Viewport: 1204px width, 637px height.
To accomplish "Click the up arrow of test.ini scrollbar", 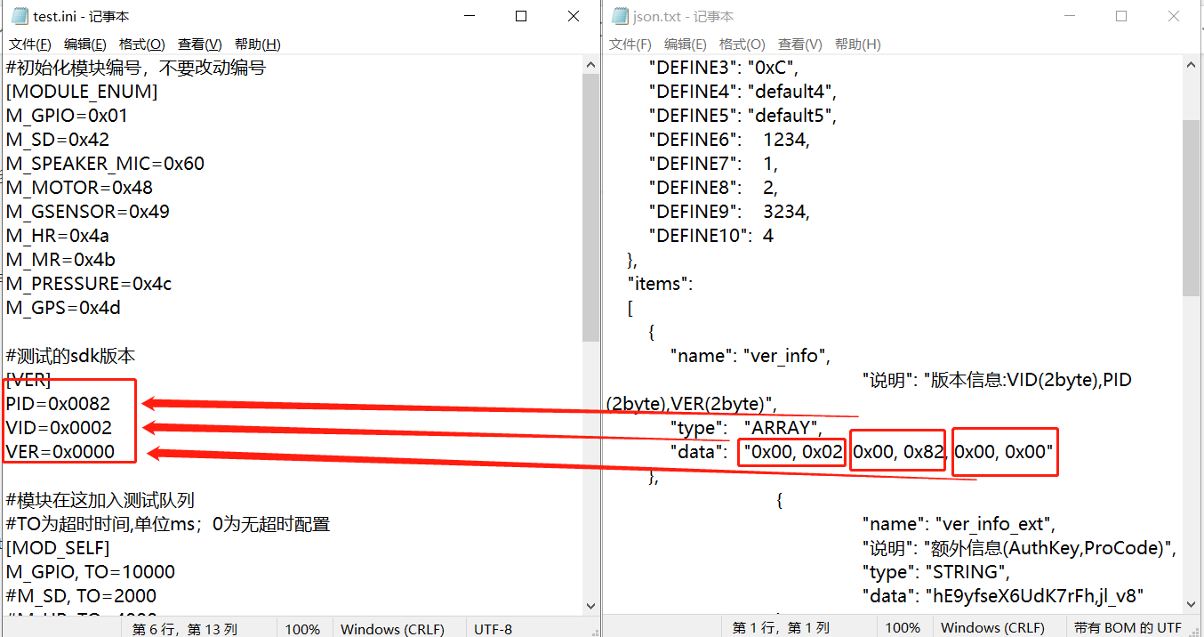I will (x=590, y=65).
